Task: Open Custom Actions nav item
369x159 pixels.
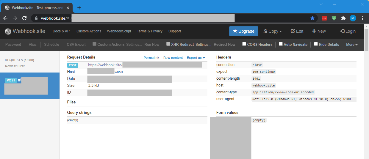Action: (89, 31)
